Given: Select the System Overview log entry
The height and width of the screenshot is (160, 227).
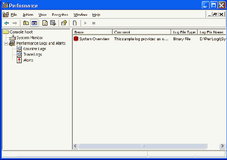Looking at the screenshot, I should click(94, 39).
